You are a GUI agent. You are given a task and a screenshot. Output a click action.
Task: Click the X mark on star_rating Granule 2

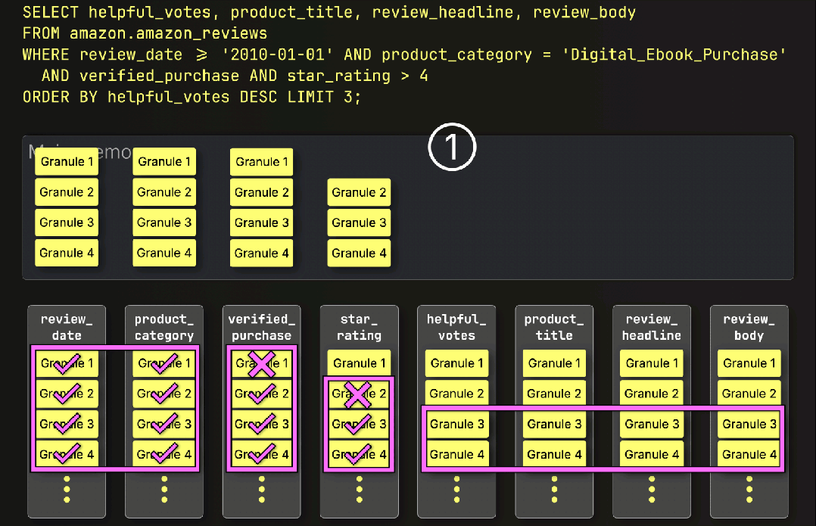point(357,394)
